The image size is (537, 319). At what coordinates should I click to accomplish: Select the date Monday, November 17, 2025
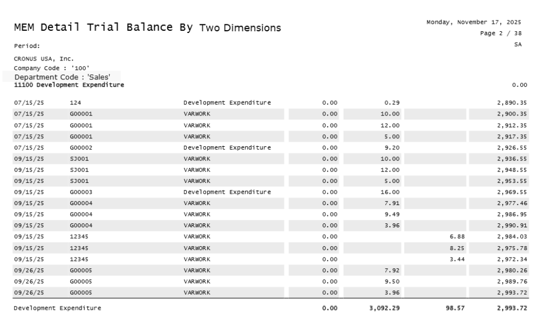(x=474, y=22)
